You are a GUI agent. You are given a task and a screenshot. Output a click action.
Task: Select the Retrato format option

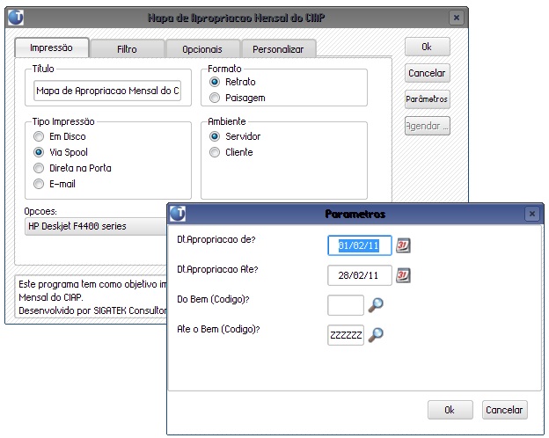(215, 82)
